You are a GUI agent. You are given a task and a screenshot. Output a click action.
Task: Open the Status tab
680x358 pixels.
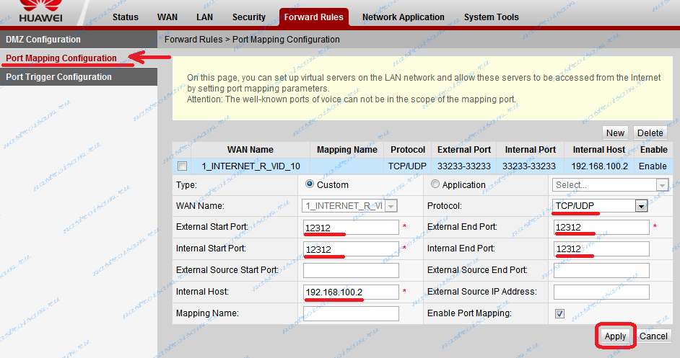[126, 17]
